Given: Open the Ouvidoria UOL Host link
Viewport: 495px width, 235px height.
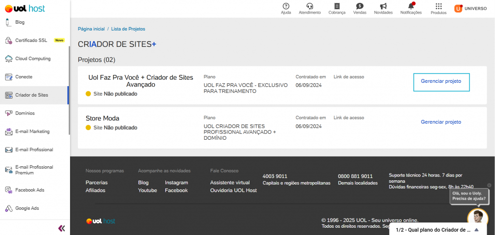Looking at the screenshot, I should (x=233, y=191).
